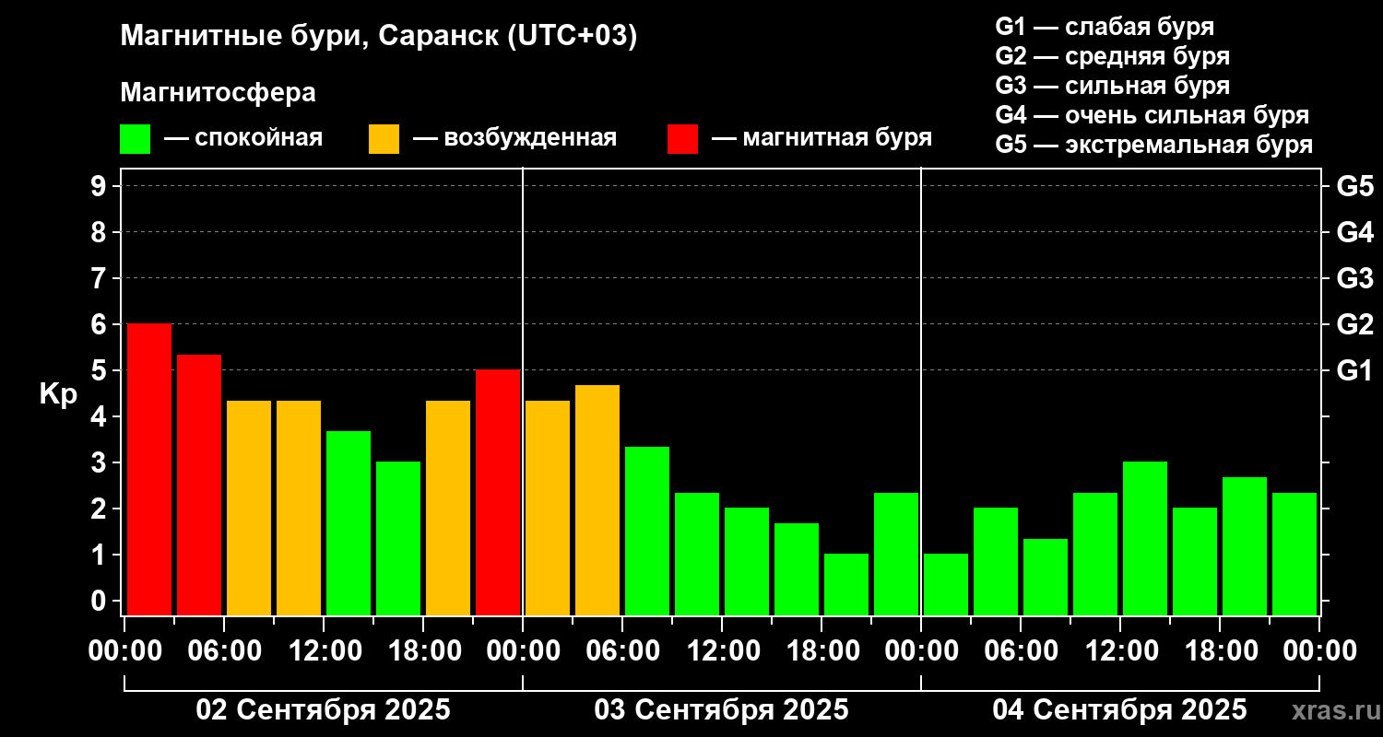
Task: Click the orange 'возбужденная' legend swatch
Action: click(384, 139)
